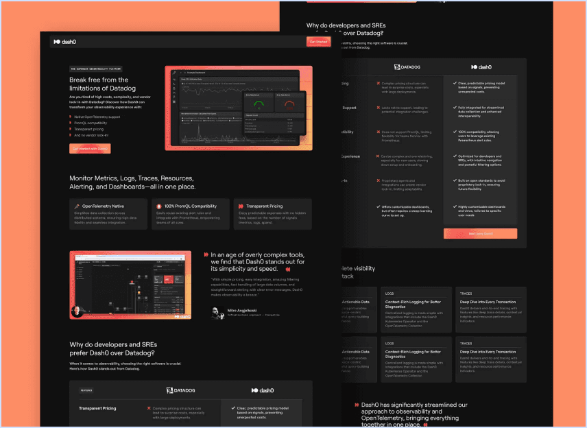Click checkmark beside 'Fully integrated for streamlined'
The image size is (587, 428).
click(x=455, y=108)
